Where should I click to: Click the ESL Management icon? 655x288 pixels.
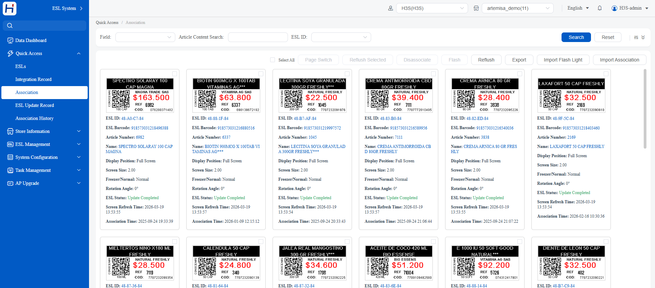10,144
